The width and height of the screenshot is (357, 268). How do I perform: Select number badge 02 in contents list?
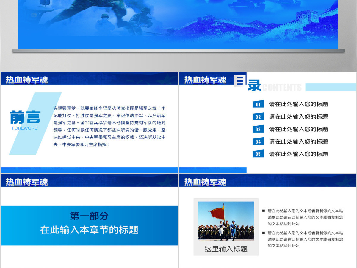point(258,117)
